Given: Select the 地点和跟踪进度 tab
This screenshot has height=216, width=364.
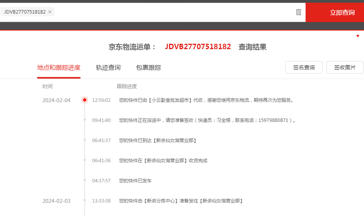Looking at the screenshot, I should (59, 68).
